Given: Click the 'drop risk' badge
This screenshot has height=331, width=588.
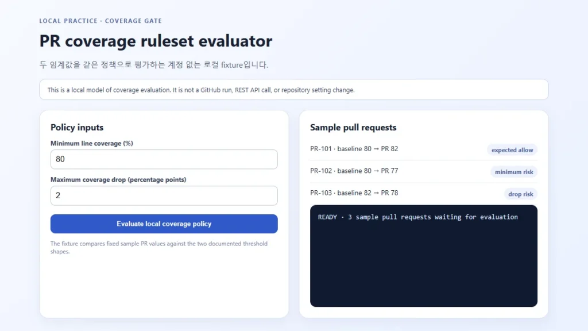Looking at the screenshot, I should click(520, 194).
